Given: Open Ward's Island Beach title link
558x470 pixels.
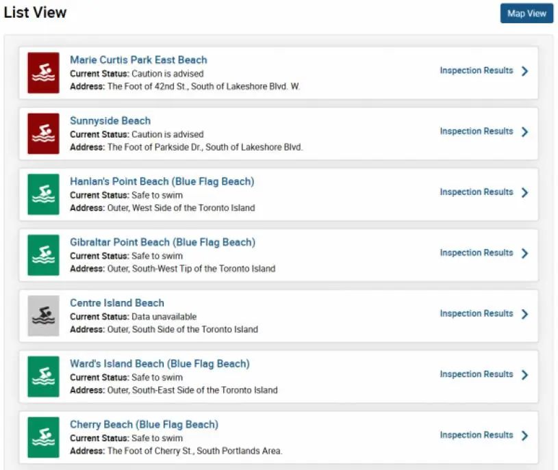Looking at the screenshot, I should point(160,364).
